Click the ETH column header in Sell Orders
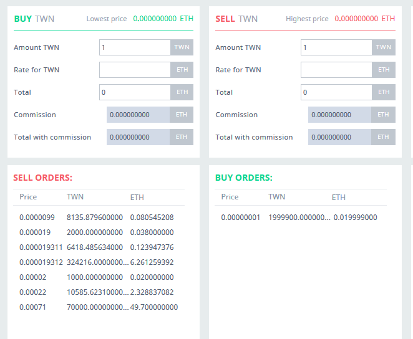 [x=137, y=198]
